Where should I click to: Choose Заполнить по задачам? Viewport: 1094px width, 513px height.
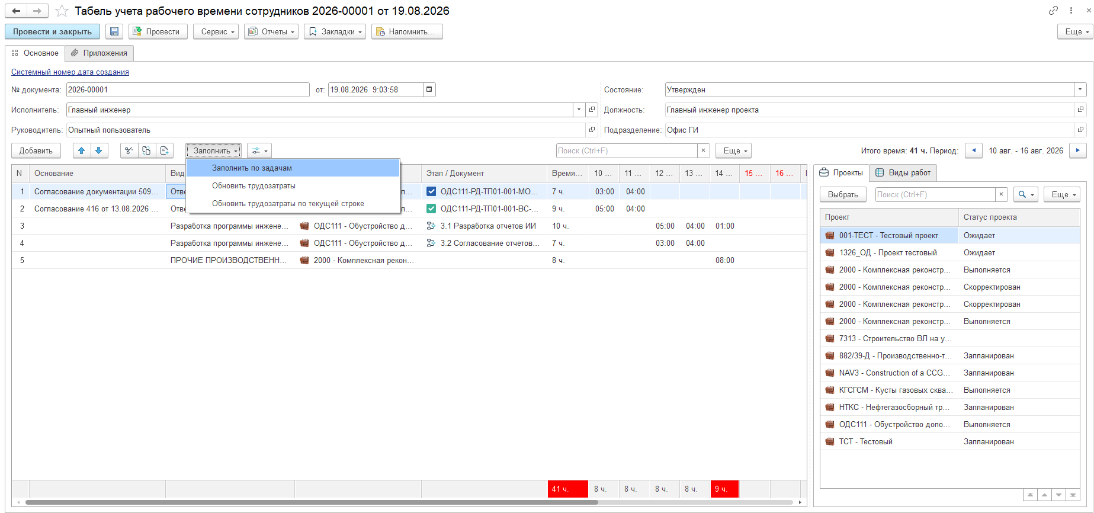293,168
